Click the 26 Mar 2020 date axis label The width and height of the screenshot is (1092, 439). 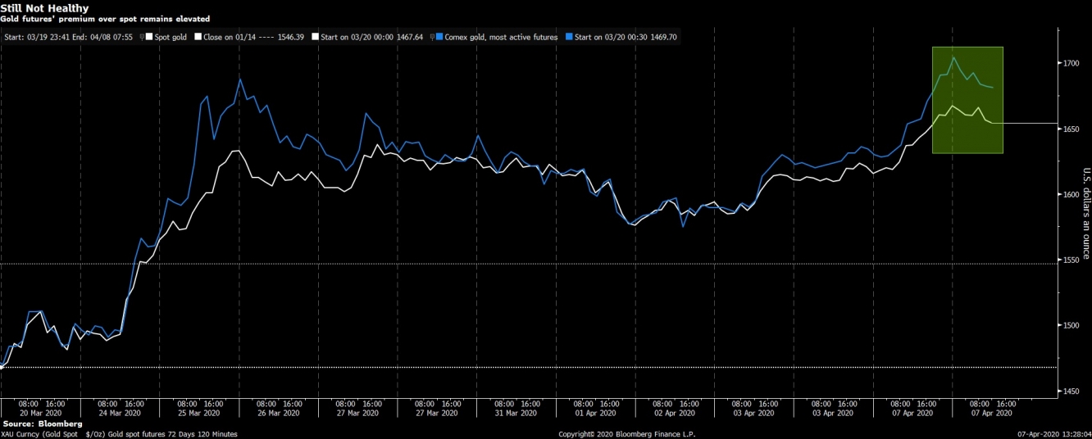278,414
